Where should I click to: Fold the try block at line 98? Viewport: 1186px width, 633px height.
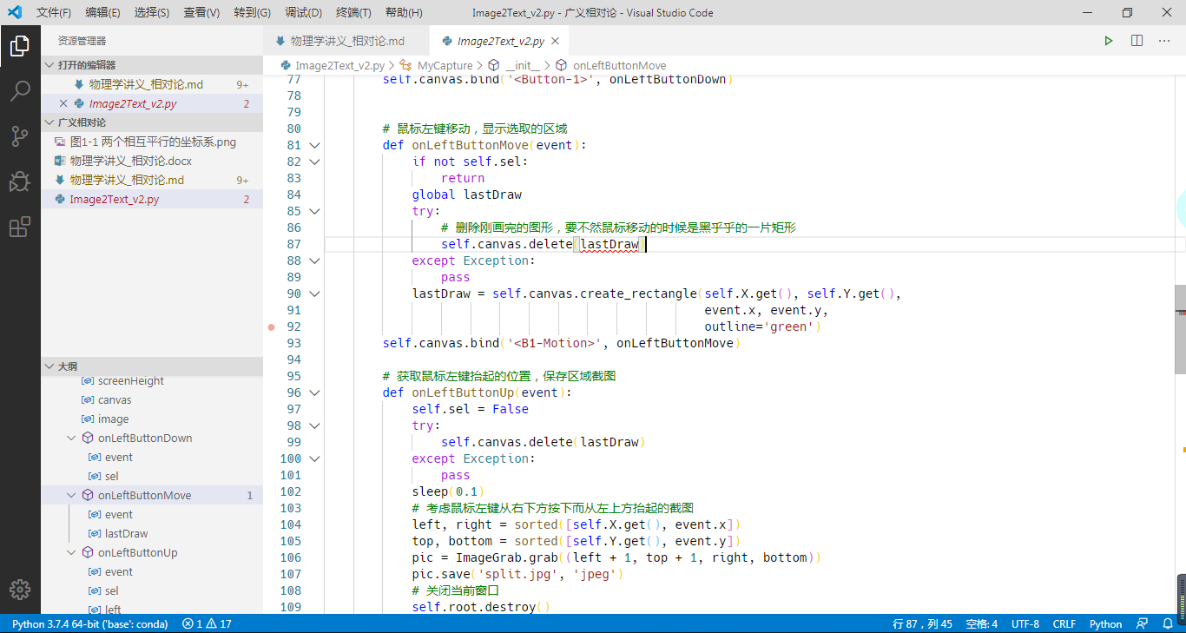click(x=314, y=425)
